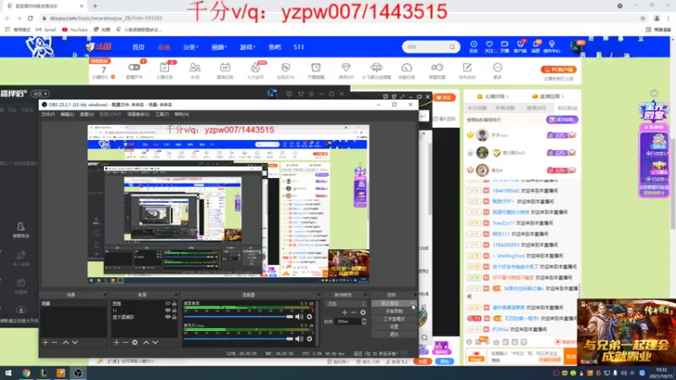Viewport: 676px width, 380px height.
Task: Expand the 分类 dropdown in Douyu navigation
Action: point(190,47)
